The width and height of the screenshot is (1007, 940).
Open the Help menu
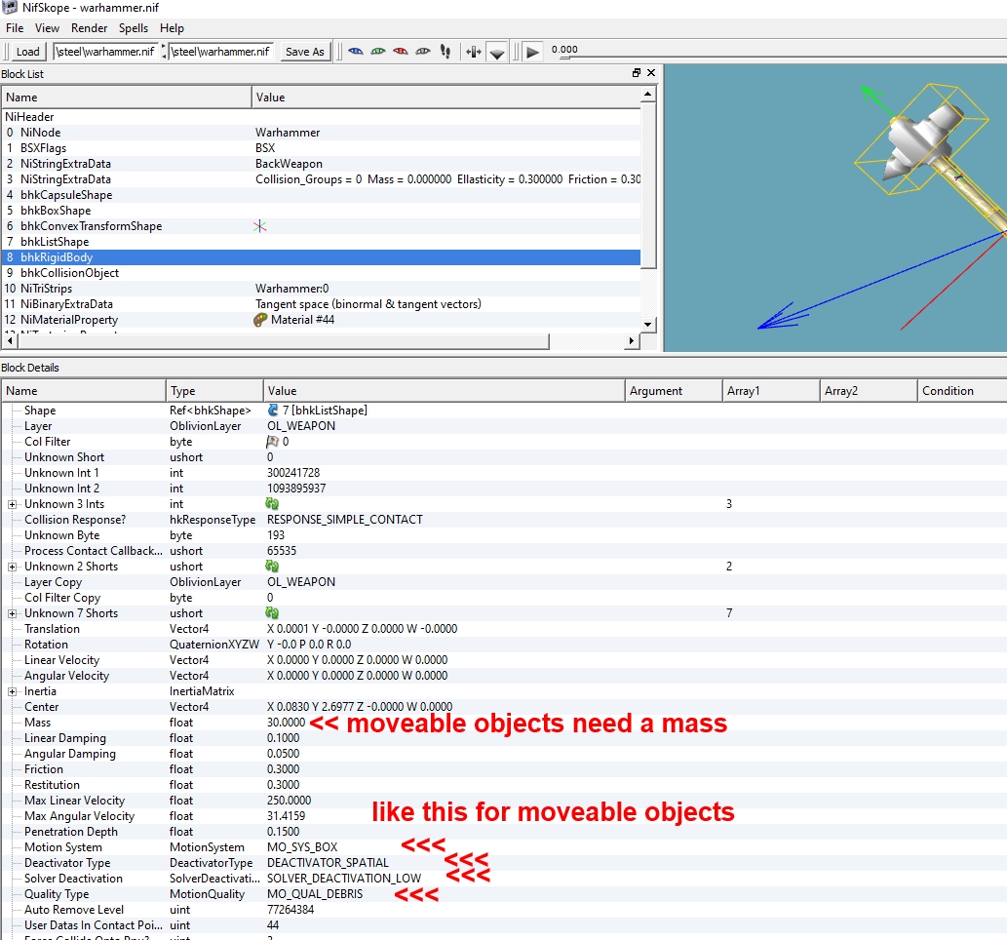[x=172, y=28]
